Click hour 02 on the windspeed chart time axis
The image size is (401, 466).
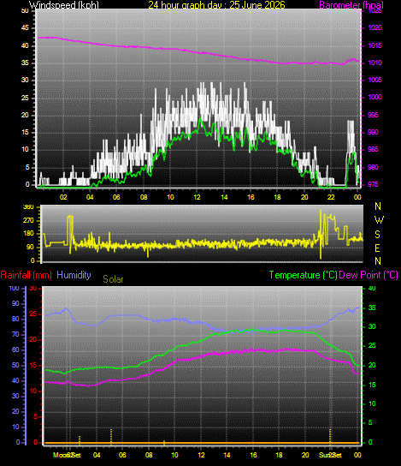click(63, 197)
